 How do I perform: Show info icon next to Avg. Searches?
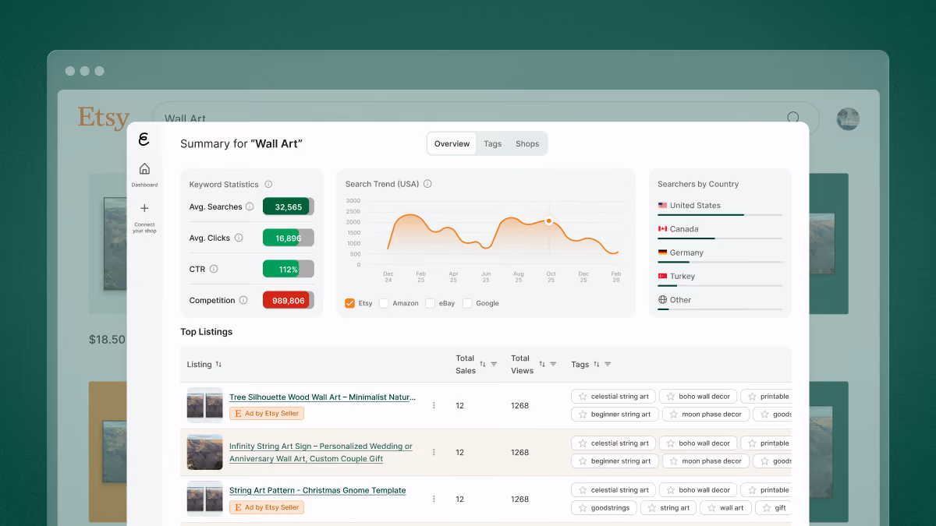coord(250,207)
